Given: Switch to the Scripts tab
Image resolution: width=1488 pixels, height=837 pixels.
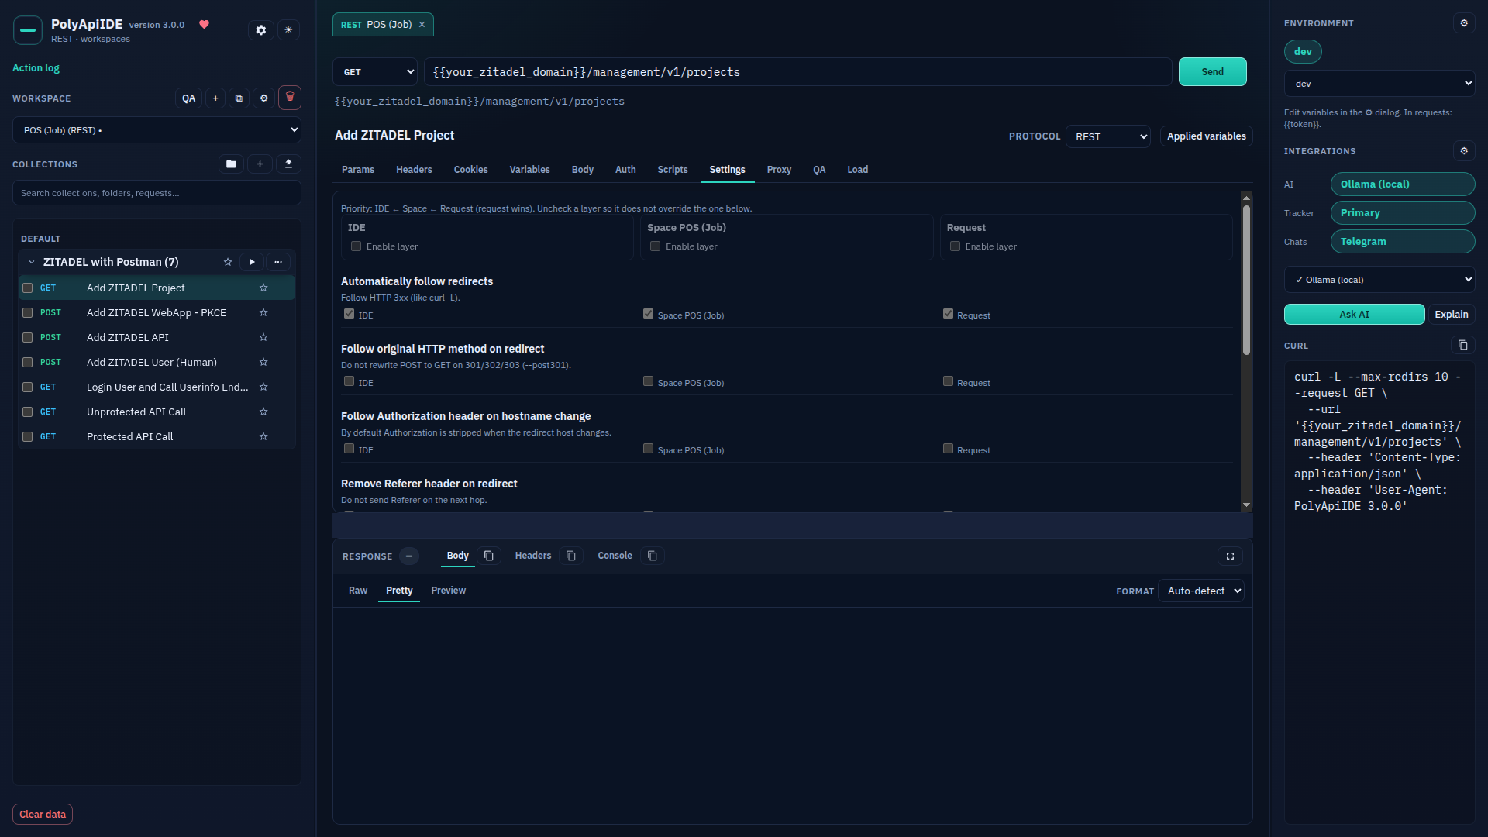Looking at the screenshot, I should 673,170.
